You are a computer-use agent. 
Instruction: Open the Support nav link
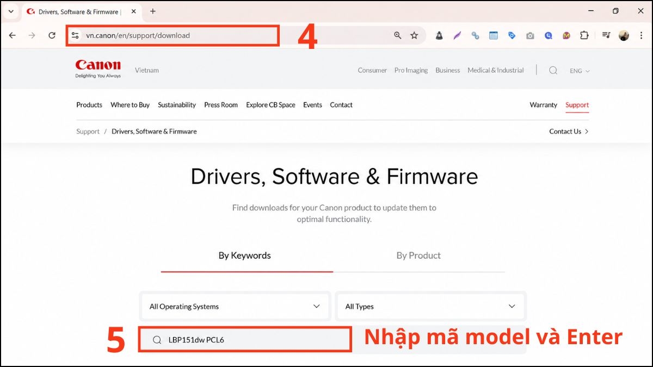[577, 105]
